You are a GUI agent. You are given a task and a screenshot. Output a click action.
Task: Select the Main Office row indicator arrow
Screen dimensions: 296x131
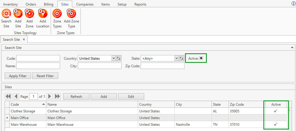(x=7, y=118)
